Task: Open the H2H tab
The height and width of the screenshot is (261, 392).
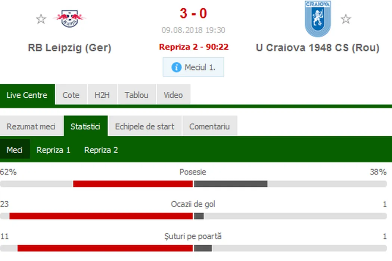Action: [x=102, y=95]
